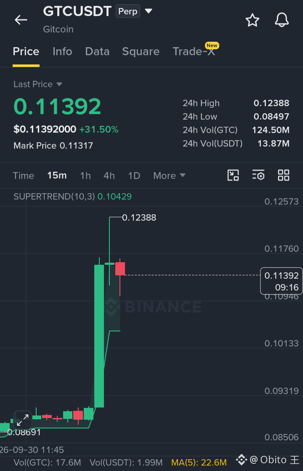This screenshot has height=471, width=303.
Task: Switch to the Info tab
Action: tap(62, 51)
